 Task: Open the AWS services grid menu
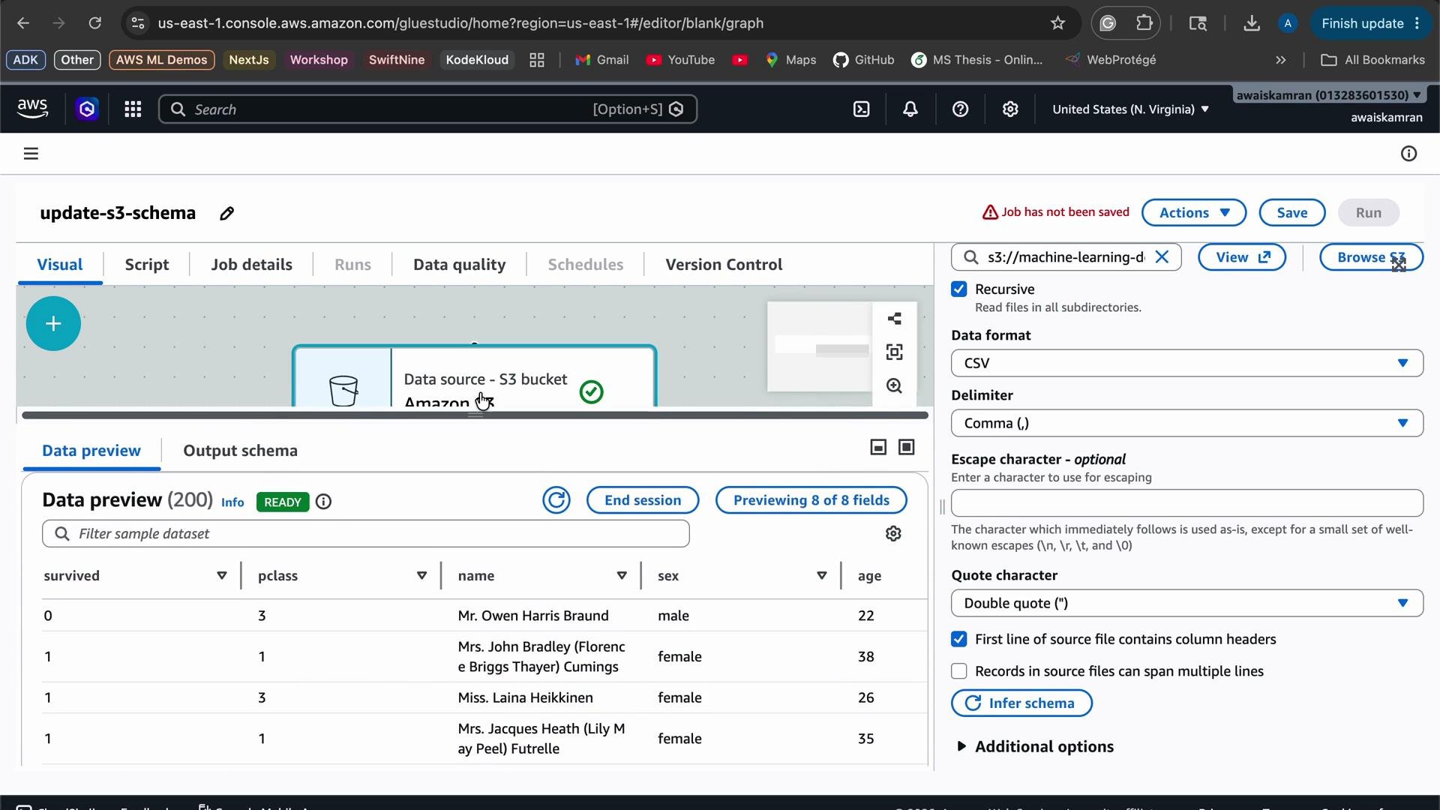[x=133, y=109]
